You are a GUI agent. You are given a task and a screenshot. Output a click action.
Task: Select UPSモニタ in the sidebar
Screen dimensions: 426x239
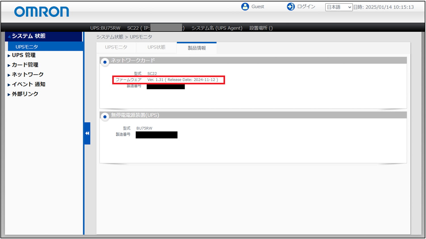[27, 47]
